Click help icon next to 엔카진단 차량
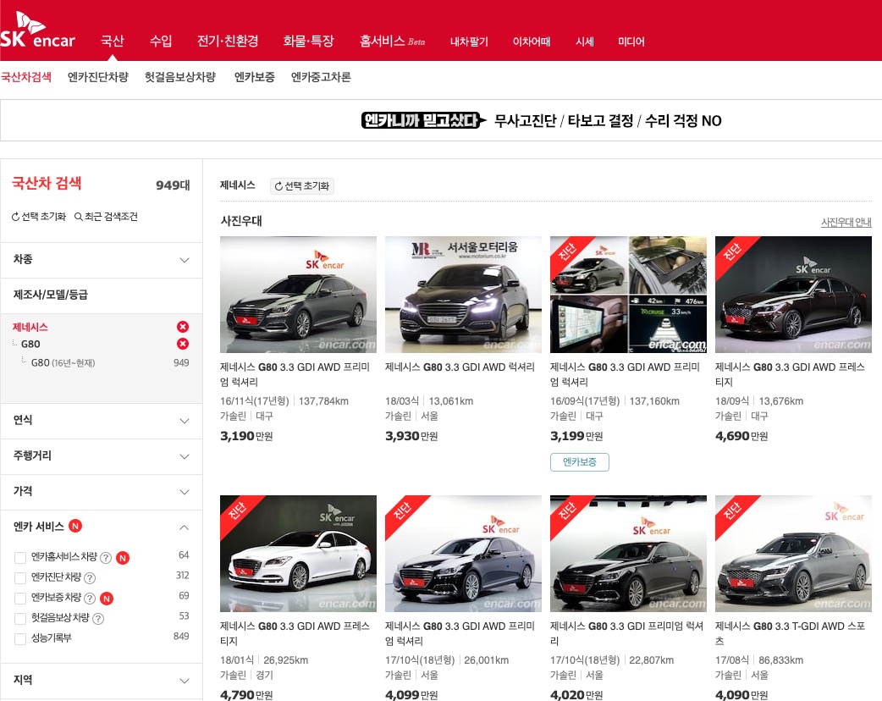The width and height of the screenshot is (882, 701). click(x=90, y=578)
